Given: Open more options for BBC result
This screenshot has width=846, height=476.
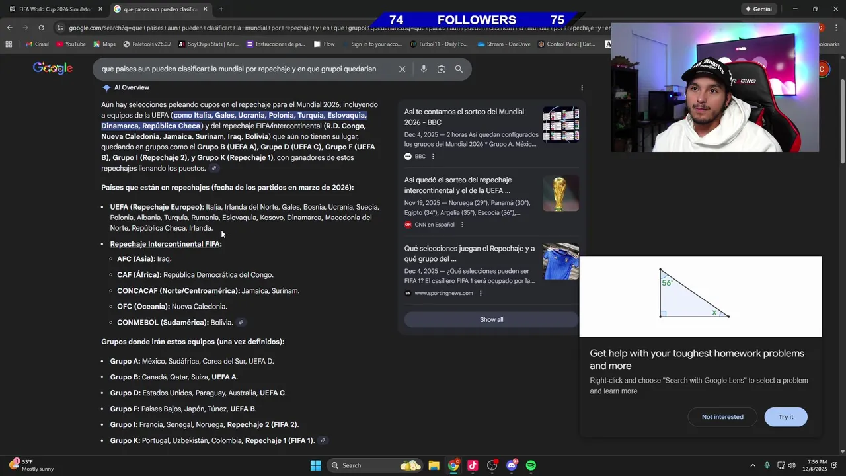Looking at the screenshot, I should [x=433, y=157].
